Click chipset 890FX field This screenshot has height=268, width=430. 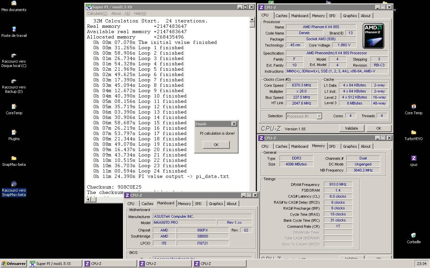point(203,230)
